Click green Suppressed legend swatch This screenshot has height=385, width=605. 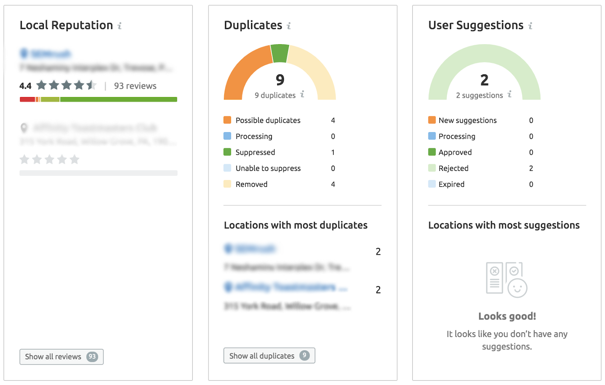tap(227, 152)
